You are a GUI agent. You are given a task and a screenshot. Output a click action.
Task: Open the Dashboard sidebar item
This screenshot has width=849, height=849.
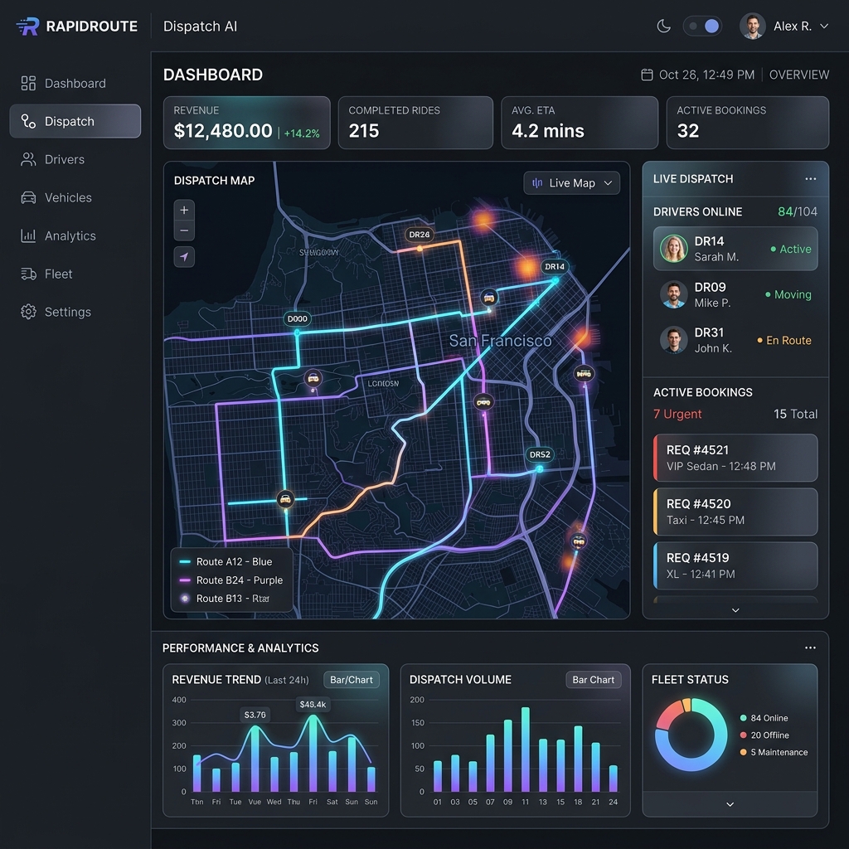tap(75, 84)
